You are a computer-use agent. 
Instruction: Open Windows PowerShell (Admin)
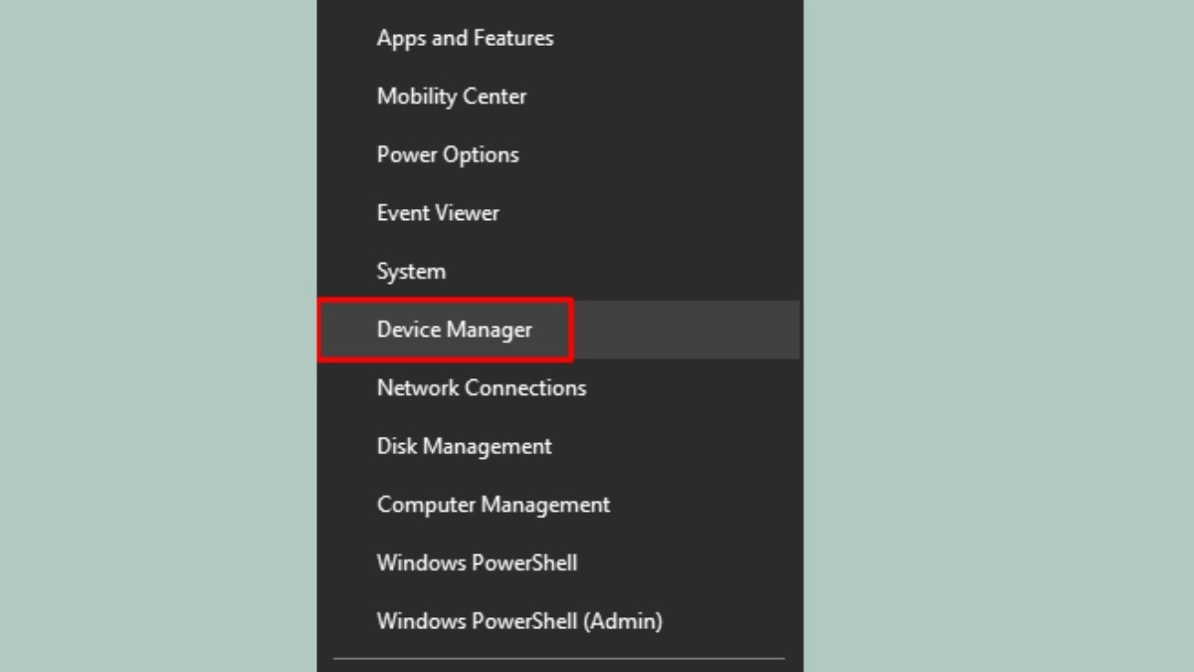point(559,621)
